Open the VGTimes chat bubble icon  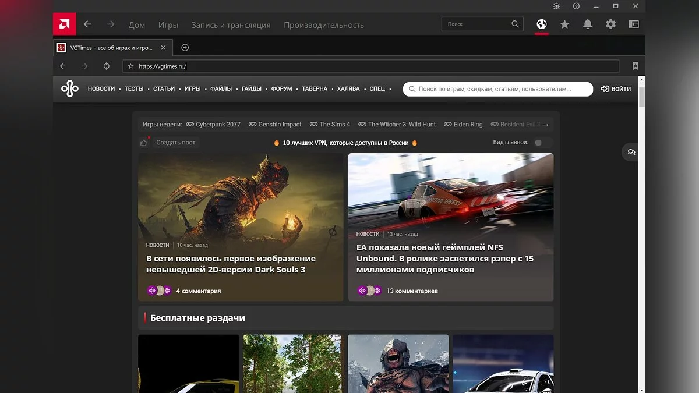(631, 152)
